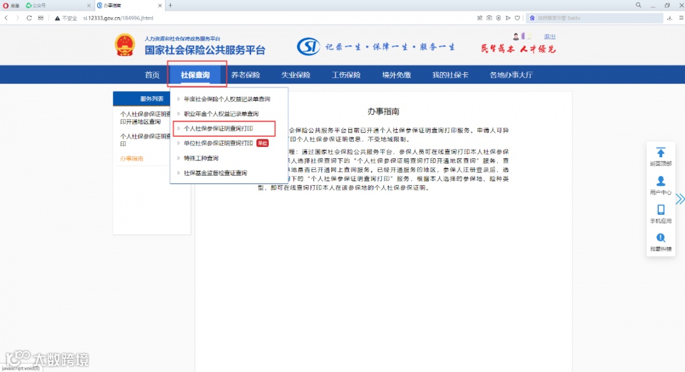This screenshot has width=685, height=372.
Task: Click the national emblem logo
Action: pyautogui.click(x=125, y=45)
